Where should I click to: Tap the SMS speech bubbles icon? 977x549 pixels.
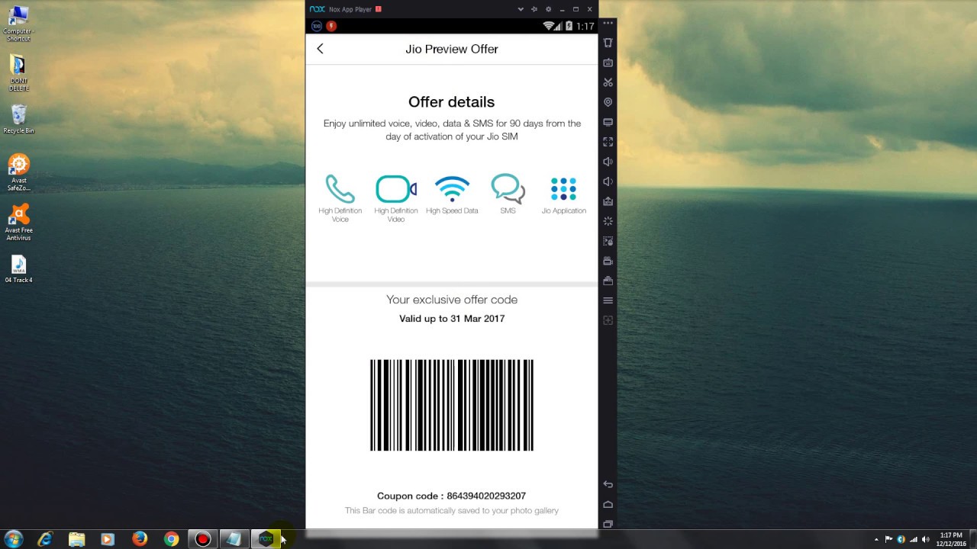pos(508,188)
